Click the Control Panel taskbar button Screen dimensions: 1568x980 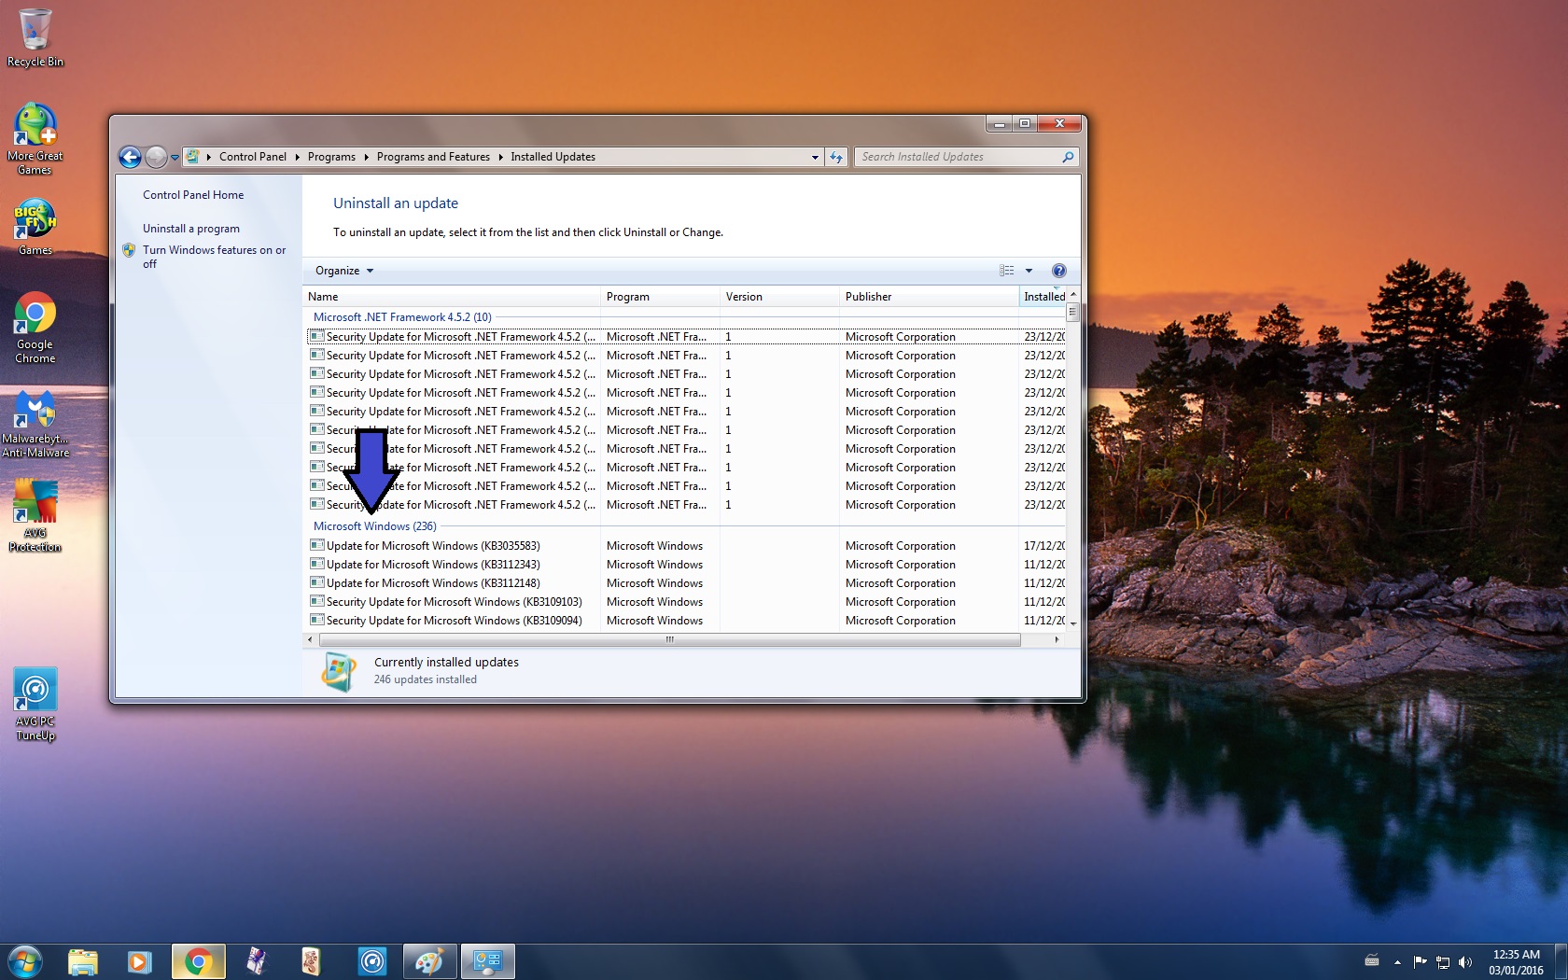tap(488, 961)
